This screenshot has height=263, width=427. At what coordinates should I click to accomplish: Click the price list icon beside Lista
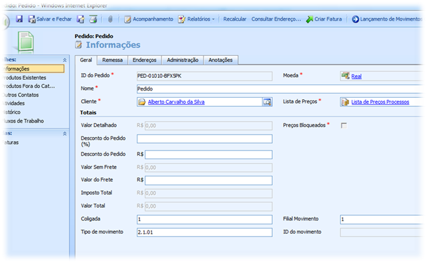click(x=346, y=102)
